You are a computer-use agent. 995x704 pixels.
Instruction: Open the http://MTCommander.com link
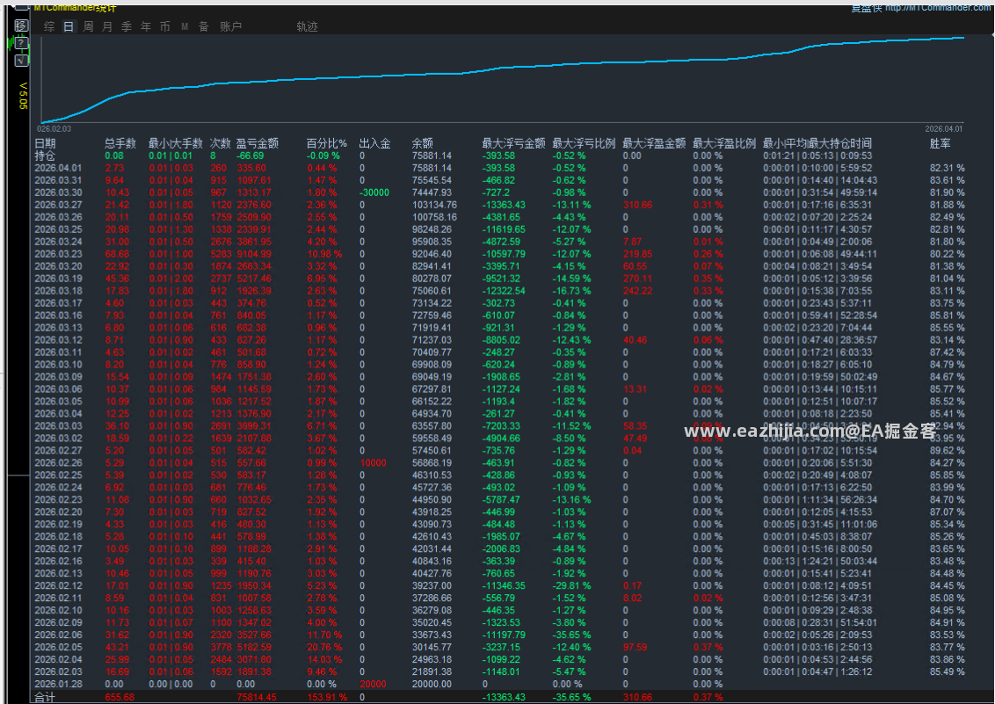(939, 8)
